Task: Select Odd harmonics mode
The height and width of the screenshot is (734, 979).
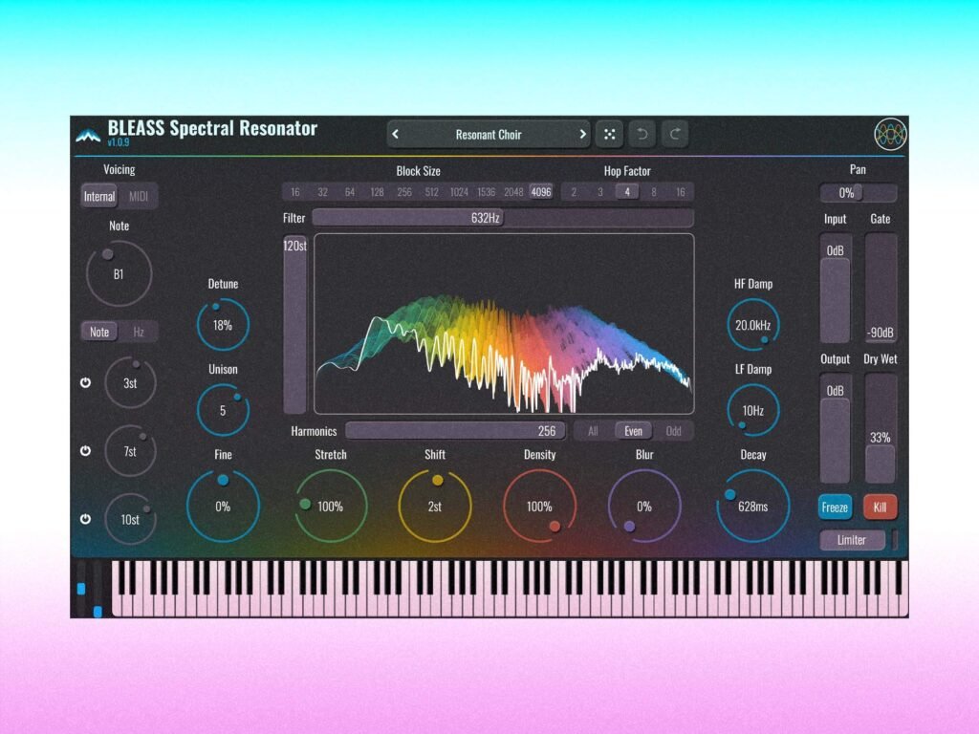Action: [673, 431]
